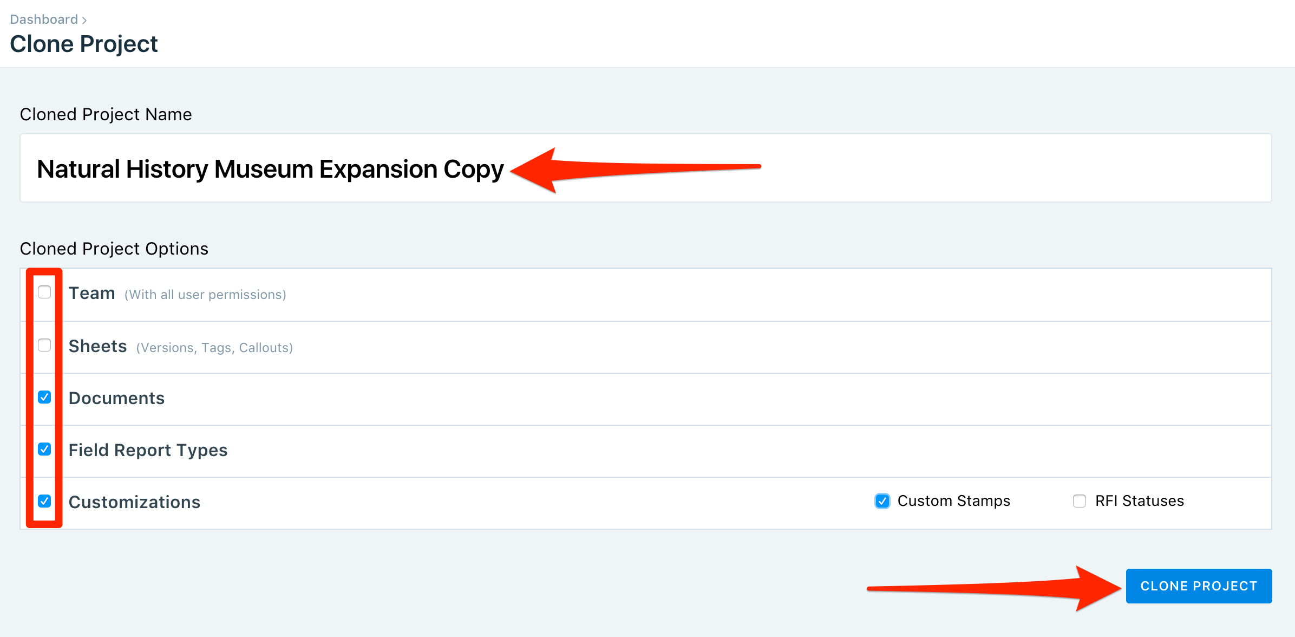
Task: Open the Dashboard breadcrumb link
Action: pos(43,19)
